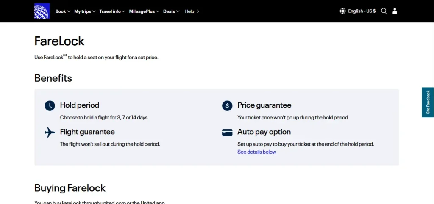434x204 pixels.
Task: Click the globe language icon
Action: tap(342, 11)
